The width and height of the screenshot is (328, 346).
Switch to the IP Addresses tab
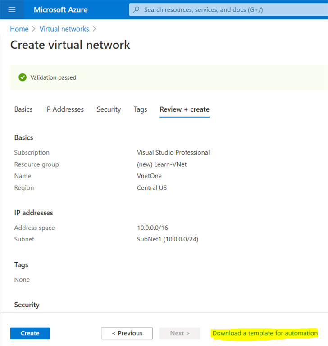[64, 109]
